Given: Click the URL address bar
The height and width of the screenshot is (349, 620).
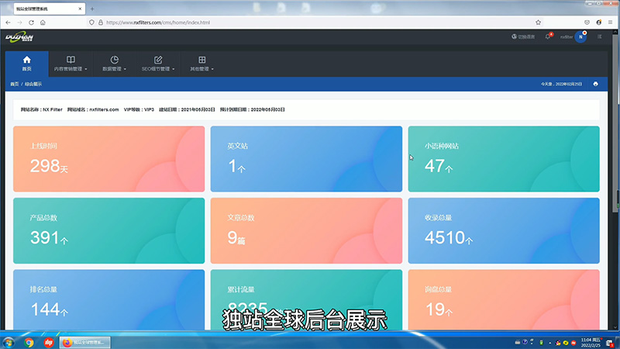Looking at the screenshot, I should pyautogui.click(x=316, y=22).
